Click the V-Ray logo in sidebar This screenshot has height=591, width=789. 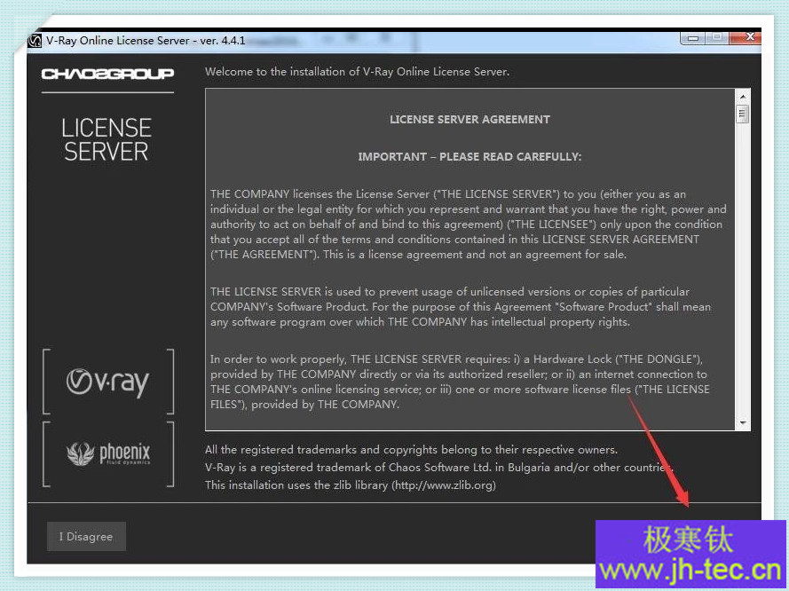point(107,382)
